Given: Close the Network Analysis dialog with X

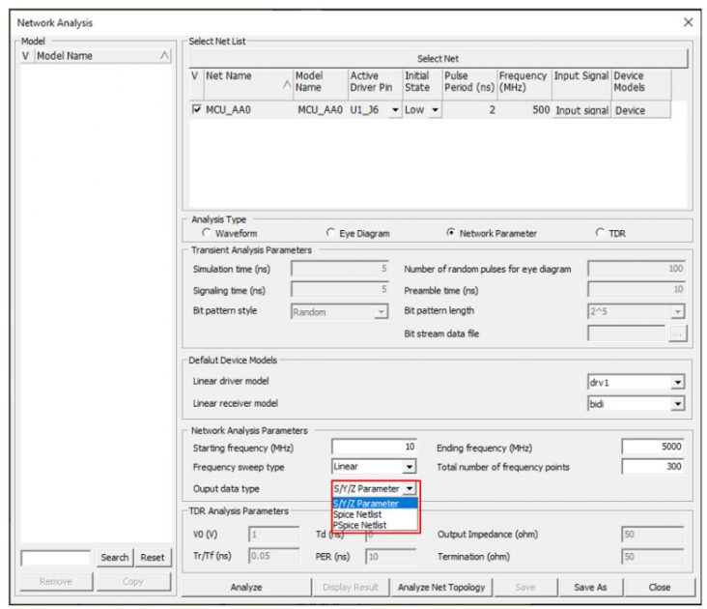Looking at the screenshot, I should [689, 21].
